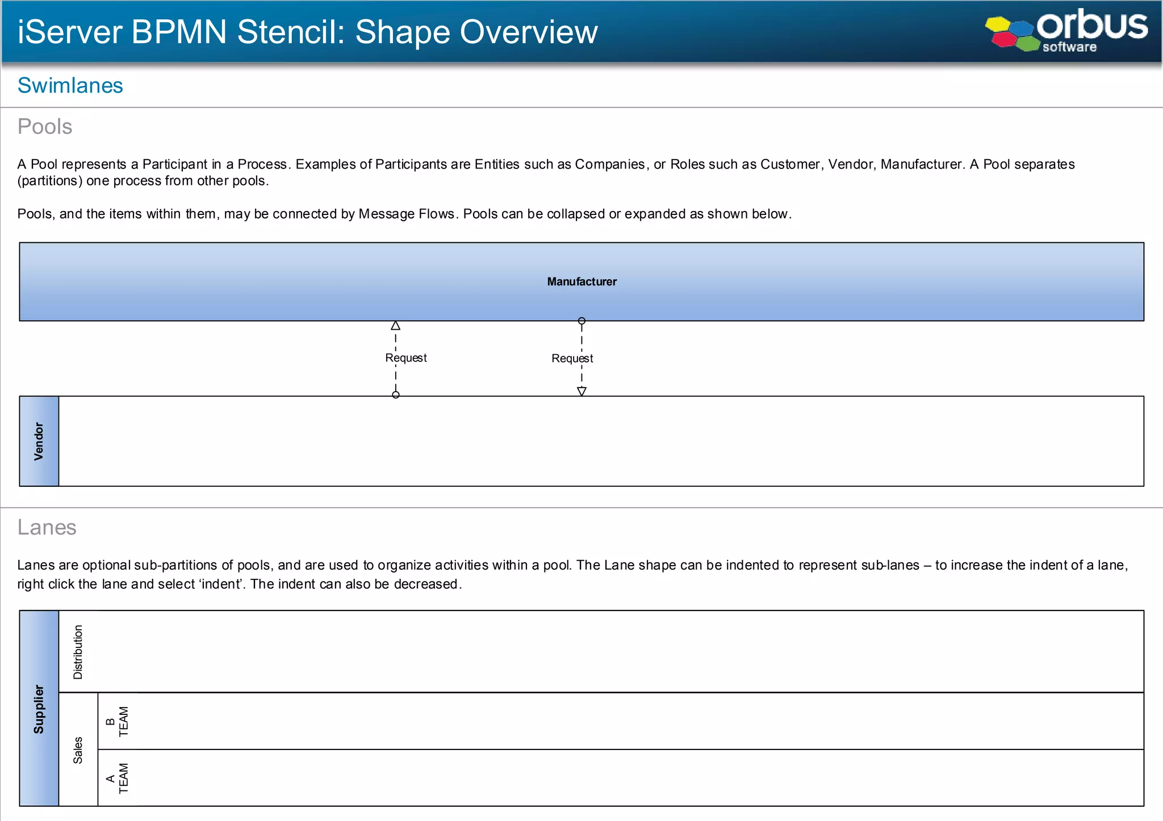The height and width of the screenshot is (821, 1163).
Task: Select the Distribution lane label
Action: click(x=78, y=652)
